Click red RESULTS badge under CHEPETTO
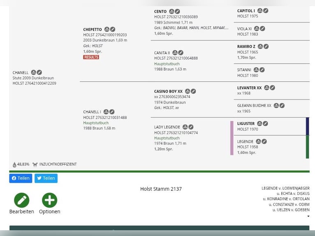Screen dimensions: 315x236 click(x=91, y=57)
